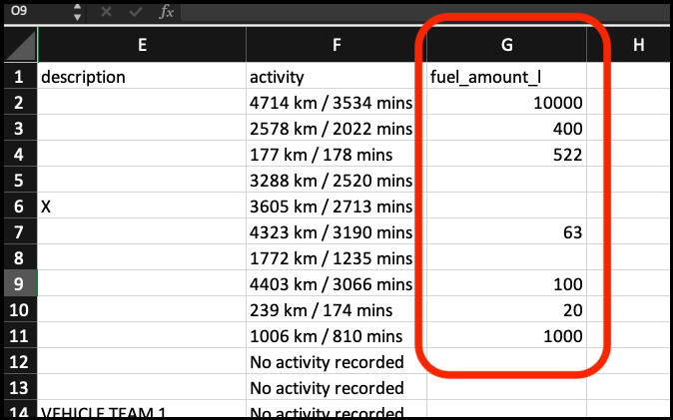Click the Name Box showing O9
673x420 pixels.
coord(35,13)
